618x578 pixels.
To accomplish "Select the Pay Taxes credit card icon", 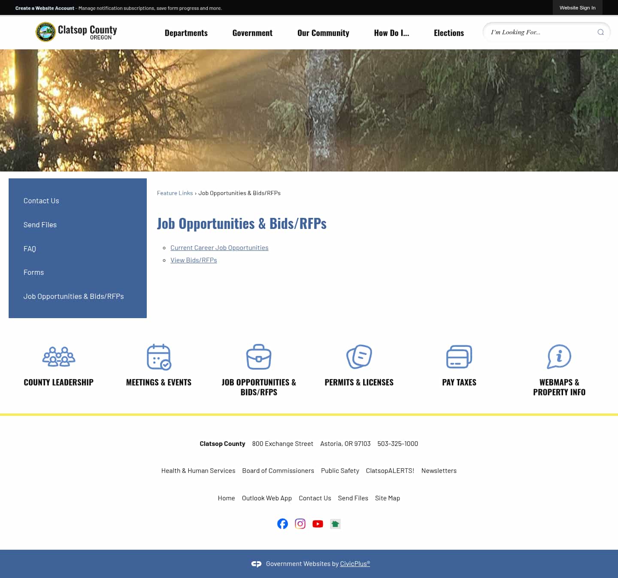I will coord(459,356).
